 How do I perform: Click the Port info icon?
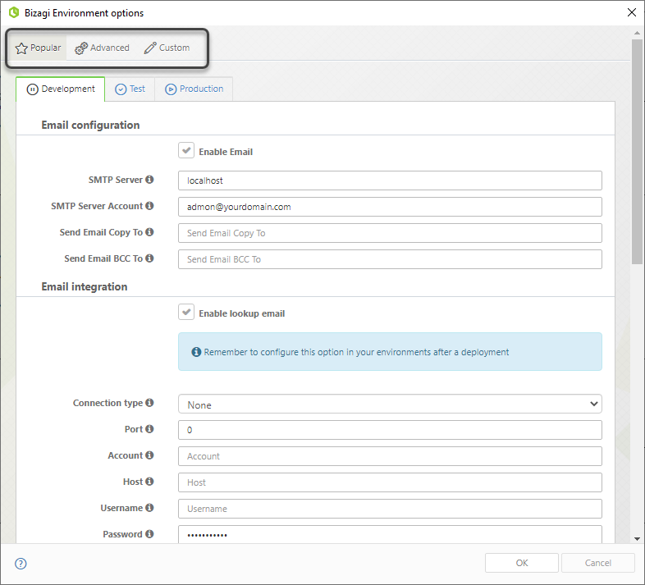click(x=149, y=429)
